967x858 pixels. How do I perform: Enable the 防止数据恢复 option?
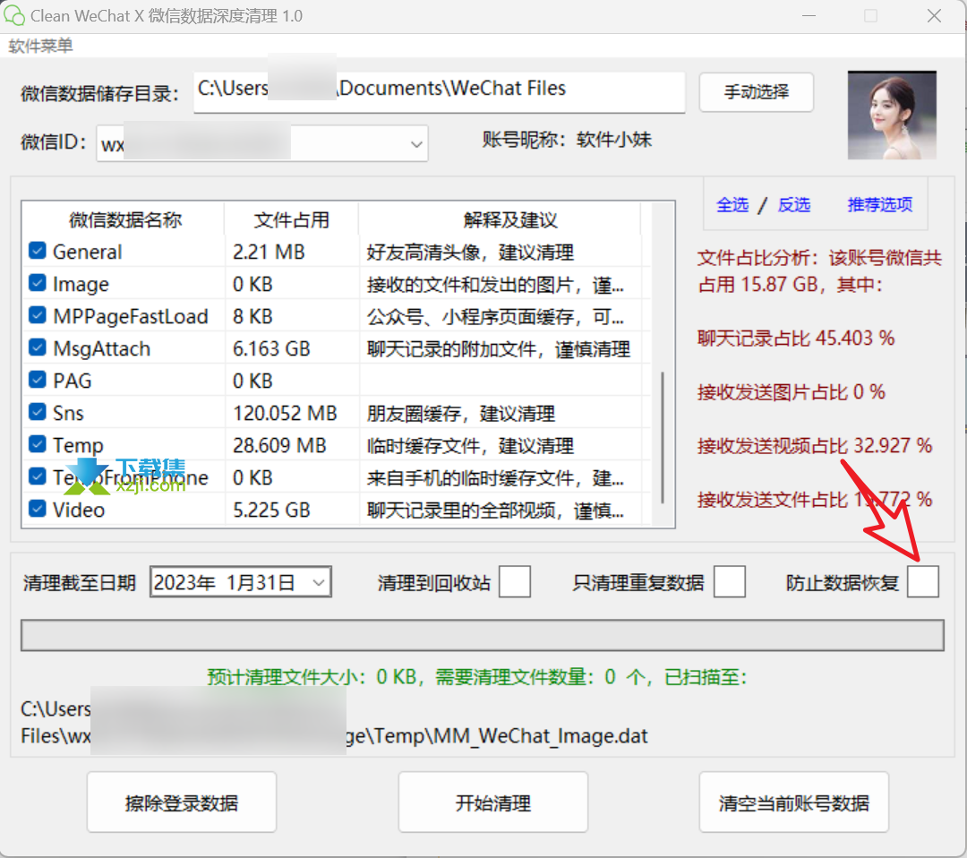pos(923,581)
